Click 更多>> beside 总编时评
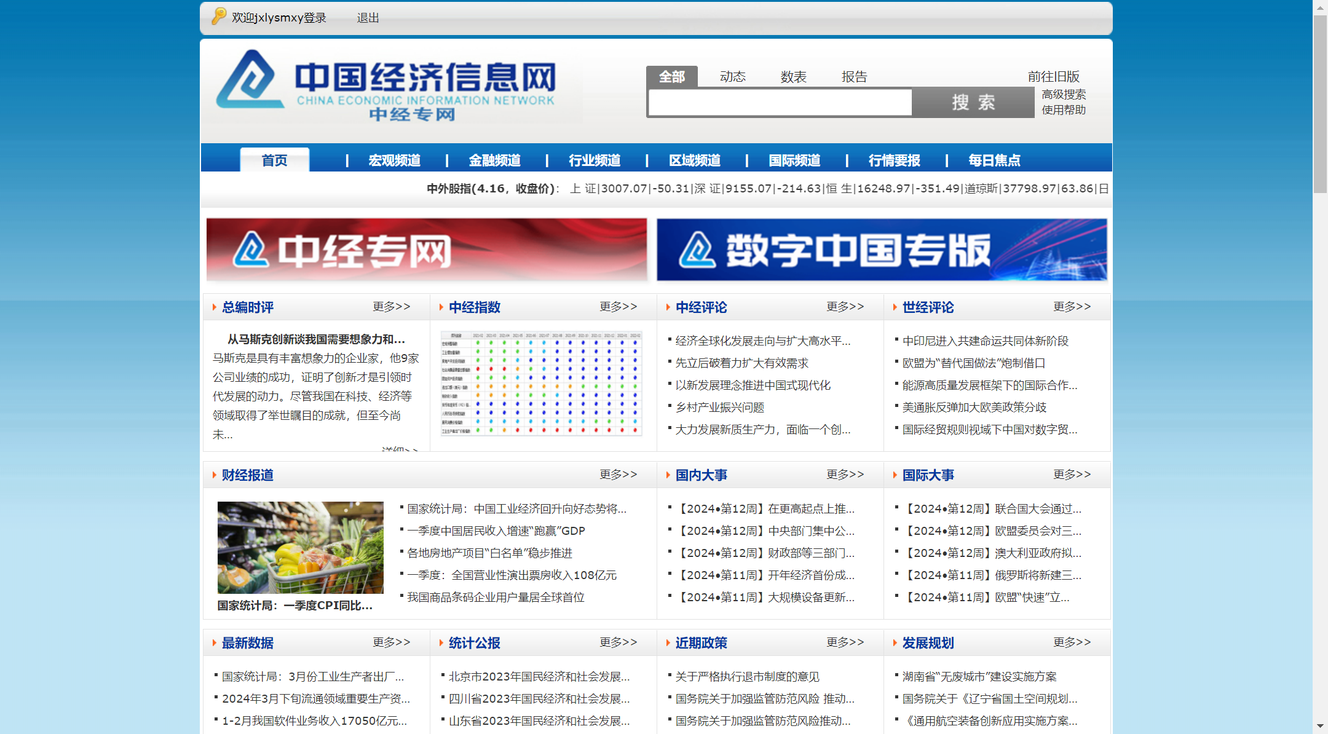Viewport: 1328px width, 734px height. point(391,306)
